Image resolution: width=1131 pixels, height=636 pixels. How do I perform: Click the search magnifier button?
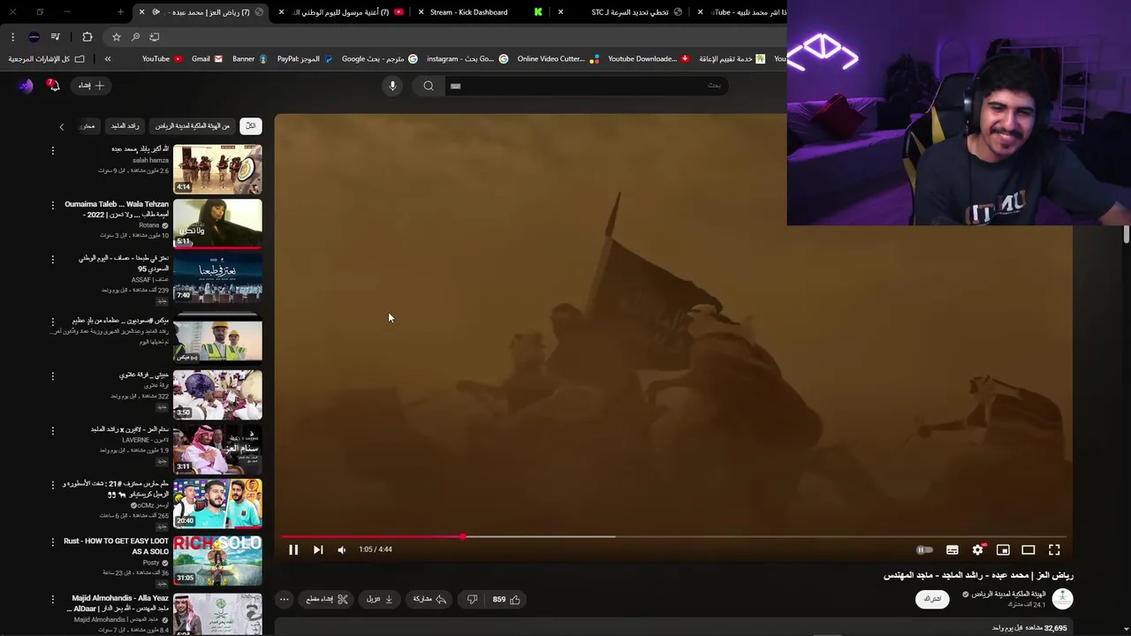(429, 86)
